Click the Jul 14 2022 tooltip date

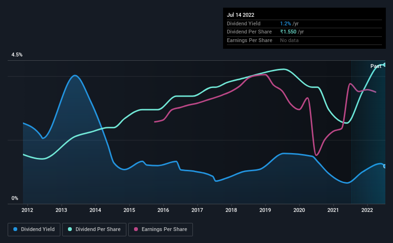241,15
